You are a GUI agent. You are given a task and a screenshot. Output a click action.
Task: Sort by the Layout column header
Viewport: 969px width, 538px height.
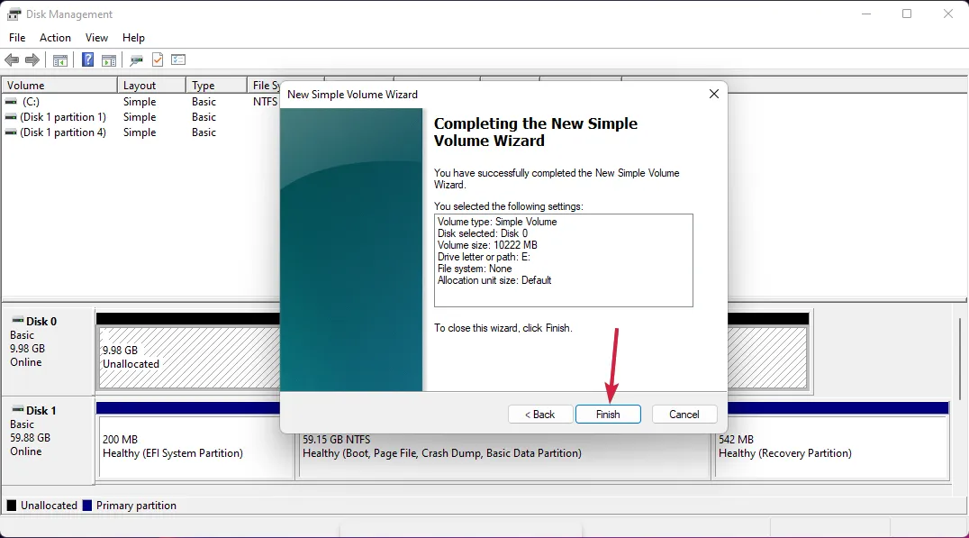pyautogui.click(x=151, y=86)
